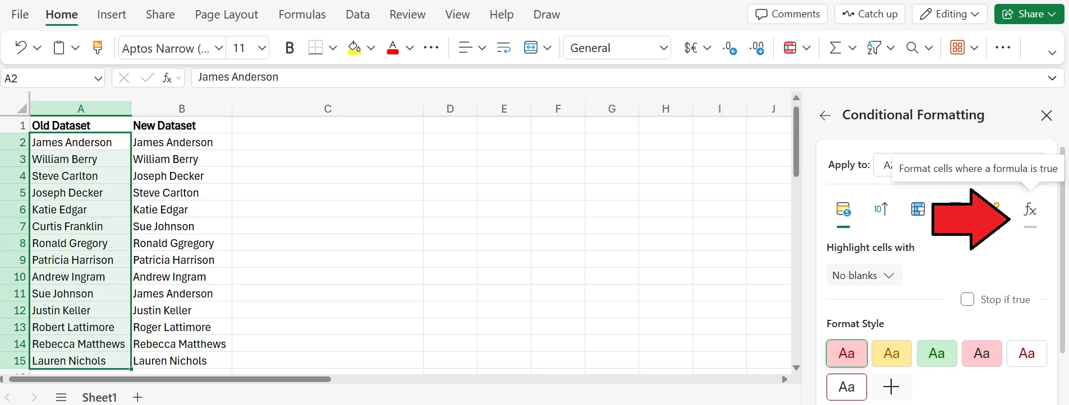Click the Paste clipboard icon
Viewport: 1069px width, 405px height.
tap(59, 48)
